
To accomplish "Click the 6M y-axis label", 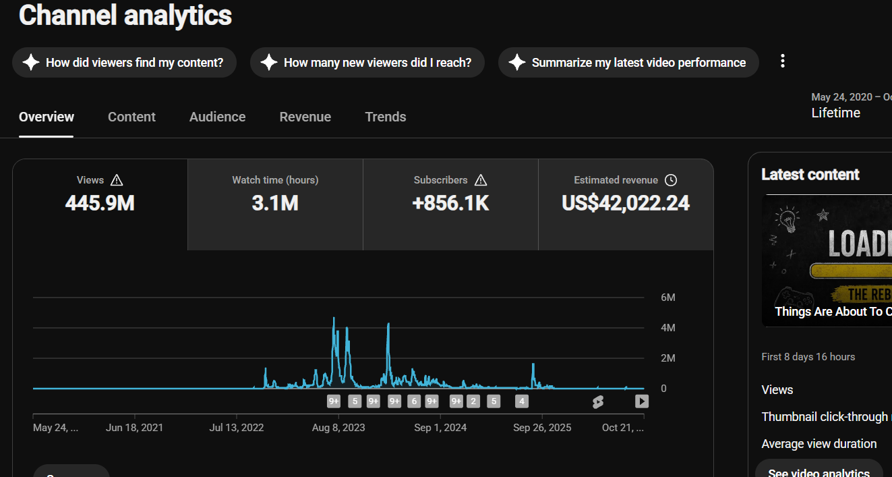I will point(668,298).
